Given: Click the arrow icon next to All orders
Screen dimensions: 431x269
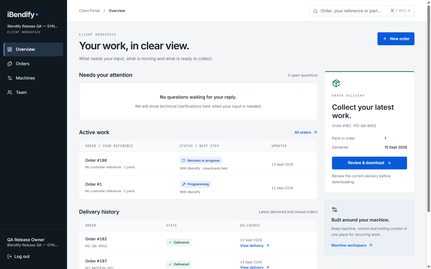Looking at the screenshot, I should [315, 132].
